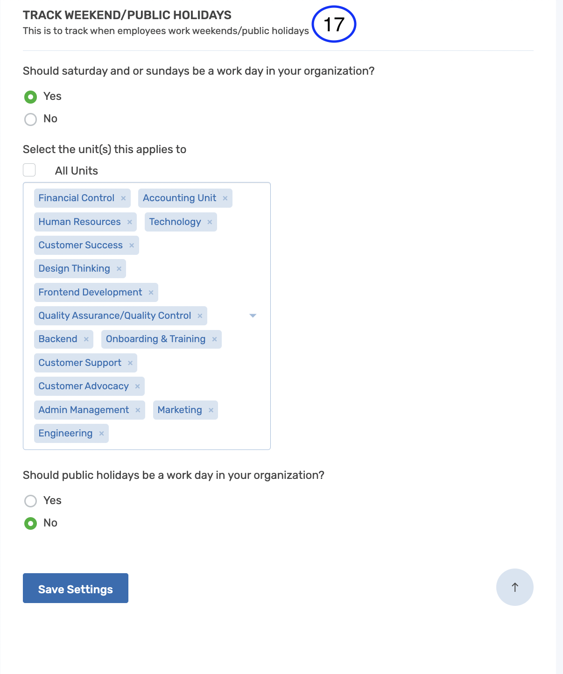
Task: Open the units selection dropdown
Action: [253, 316]
